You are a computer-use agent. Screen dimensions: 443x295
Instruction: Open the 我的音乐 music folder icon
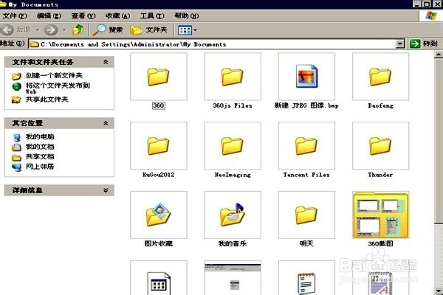click(x=233, y=215)
